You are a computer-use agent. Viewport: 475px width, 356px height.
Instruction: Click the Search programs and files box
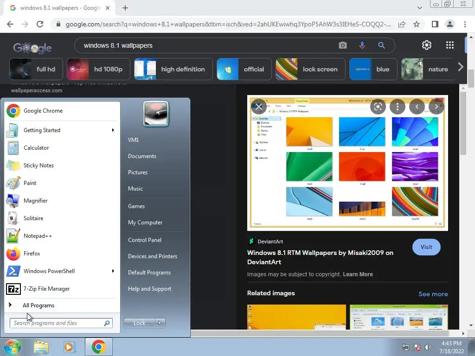pyautogui.click(x=61, y=323)
